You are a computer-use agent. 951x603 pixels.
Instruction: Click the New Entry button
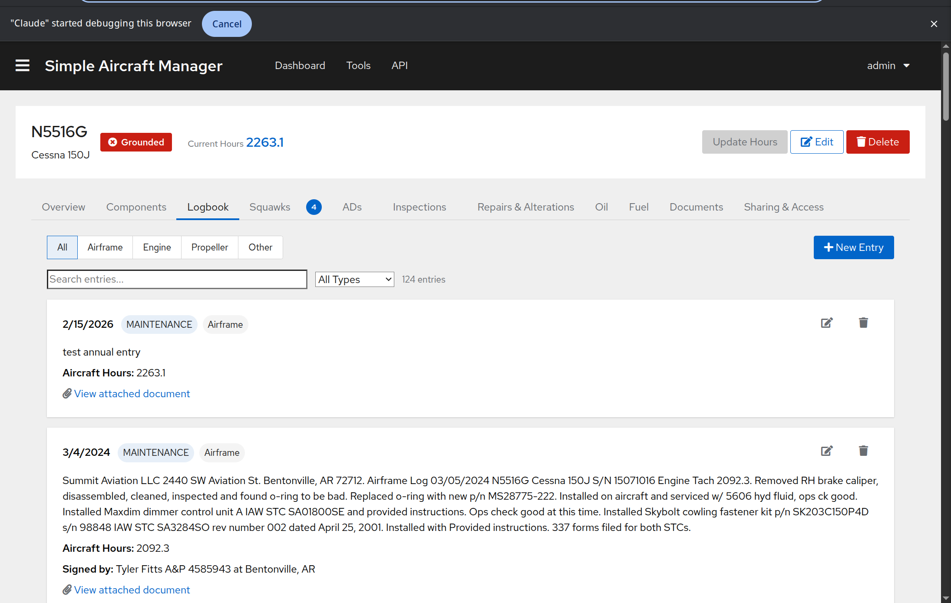853,247
